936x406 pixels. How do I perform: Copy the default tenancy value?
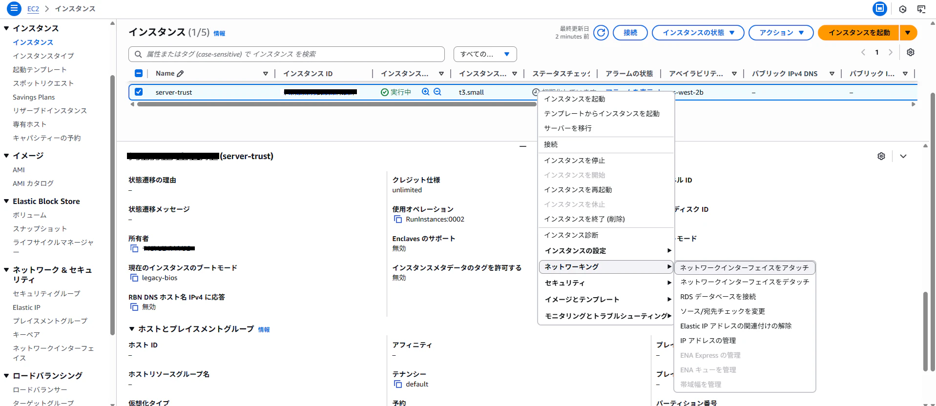coord(398,384)
